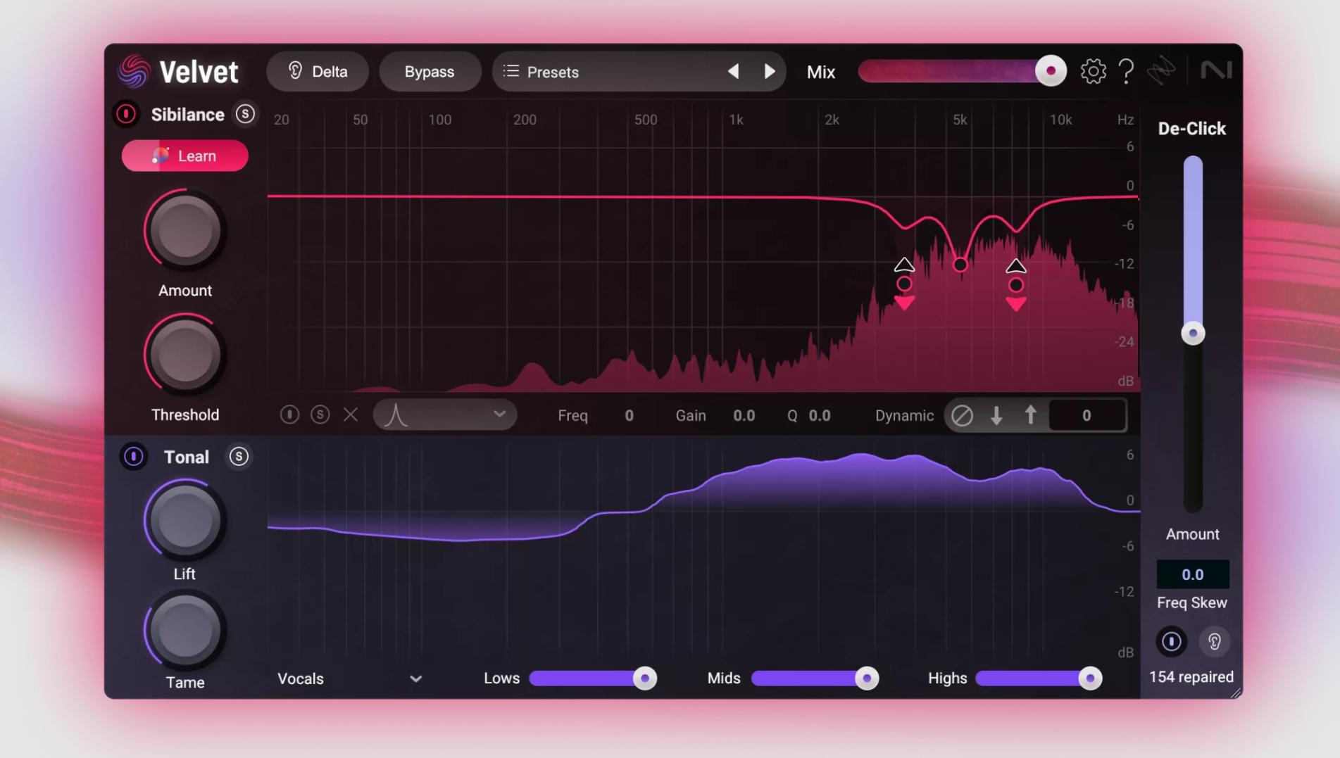Go to next preset arrow
Screen dimensions: 1340x758
pyautogui.click(x=770, y=71)
